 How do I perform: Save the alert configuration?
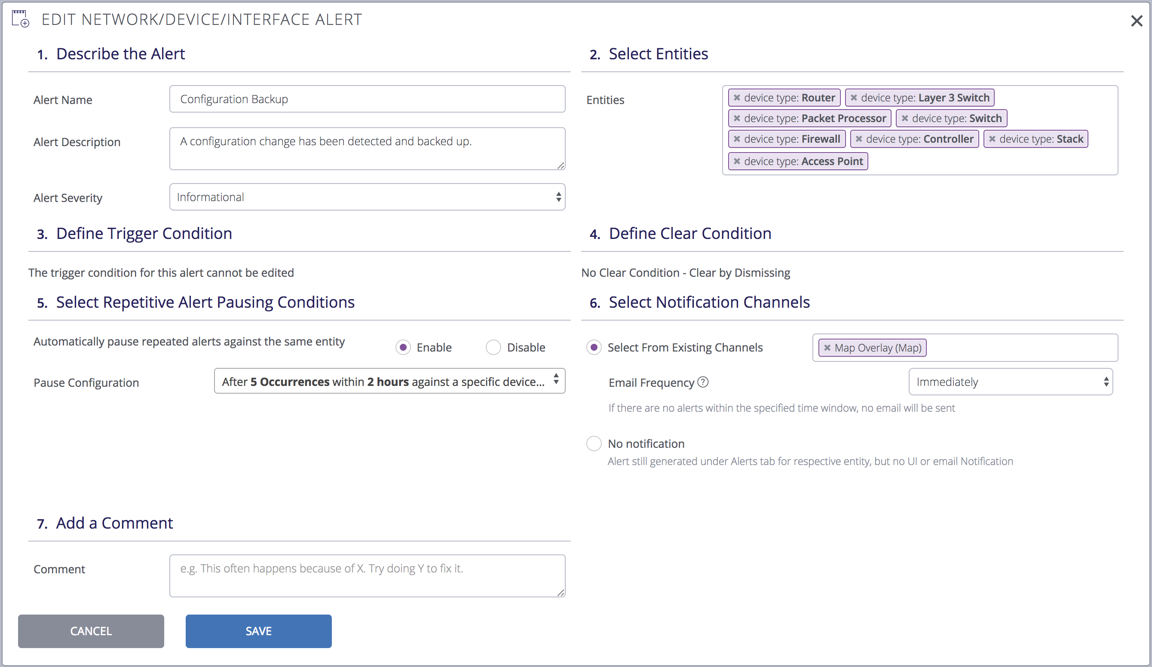pos(258,631)
